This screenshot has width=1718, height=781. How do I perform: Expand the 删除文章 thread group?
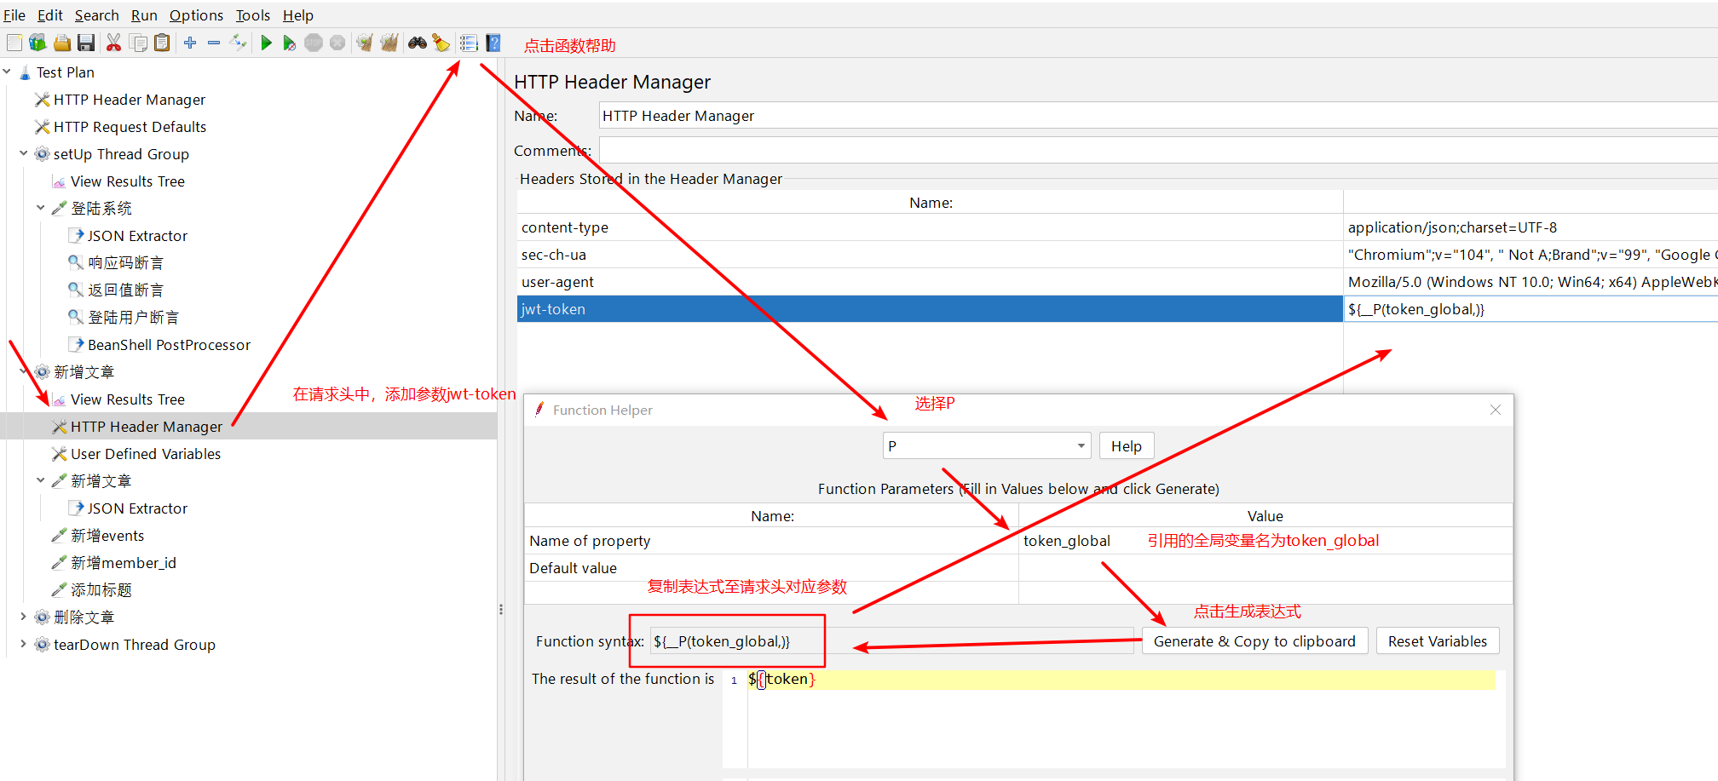pyautogui.click(x=23, y=617)
